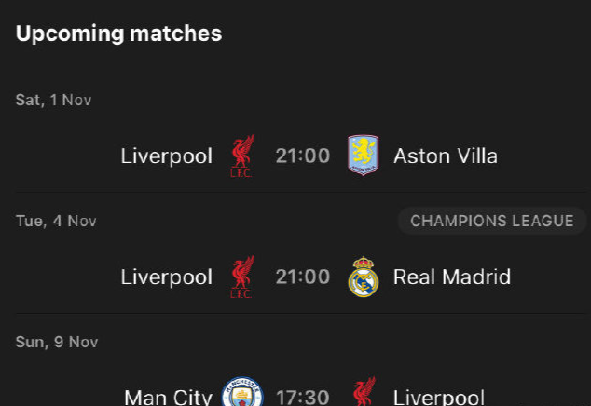Viewport: 591px width, 406px height.
Task: Open the Aston Villa team name
Action: [x=446, y=156]
